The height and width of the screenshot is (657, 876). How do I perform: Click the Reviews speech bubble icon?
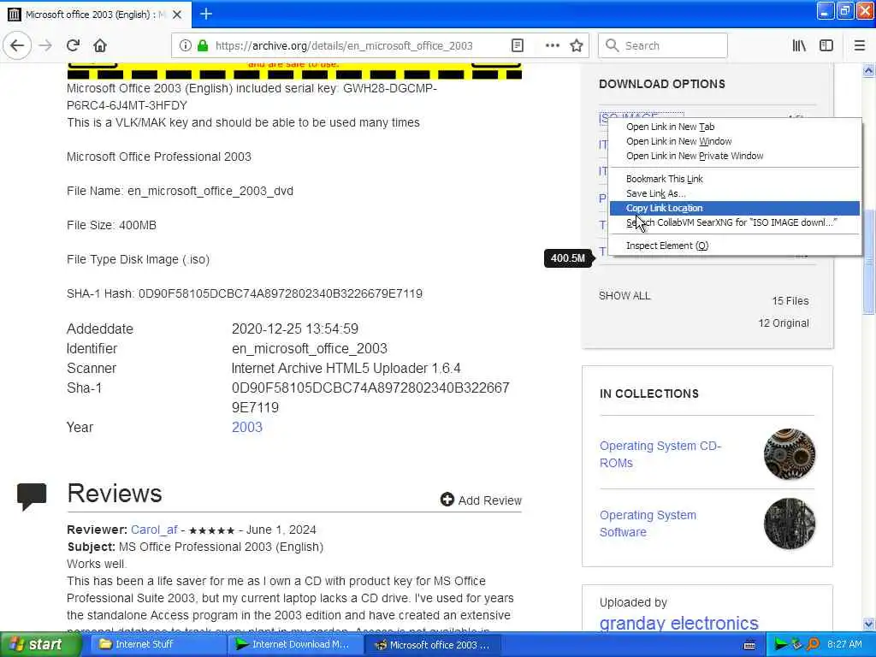point(32,496)
